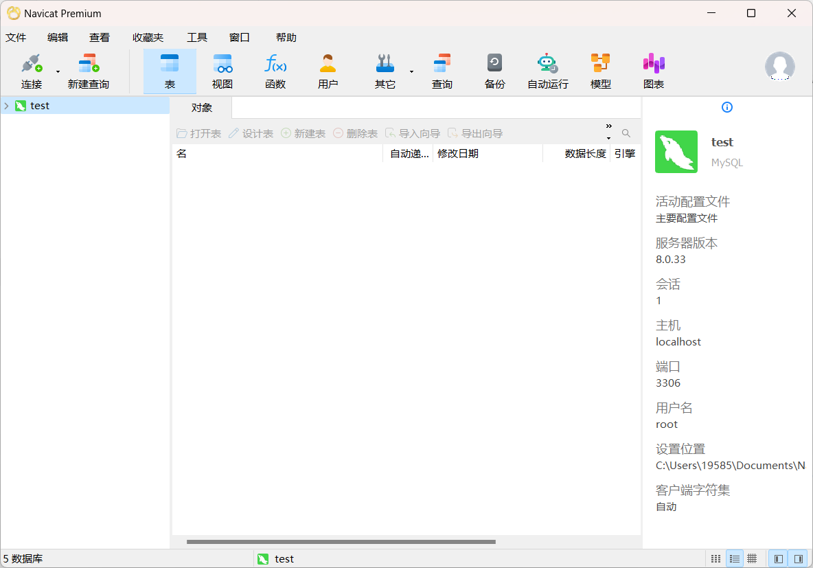Select the 模型 (Model) toolbar icon

600,71
